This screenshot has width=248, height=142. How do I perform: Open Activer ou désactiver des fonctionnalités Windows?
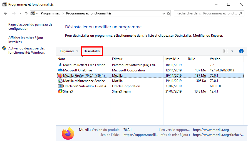tap(27, 51)
